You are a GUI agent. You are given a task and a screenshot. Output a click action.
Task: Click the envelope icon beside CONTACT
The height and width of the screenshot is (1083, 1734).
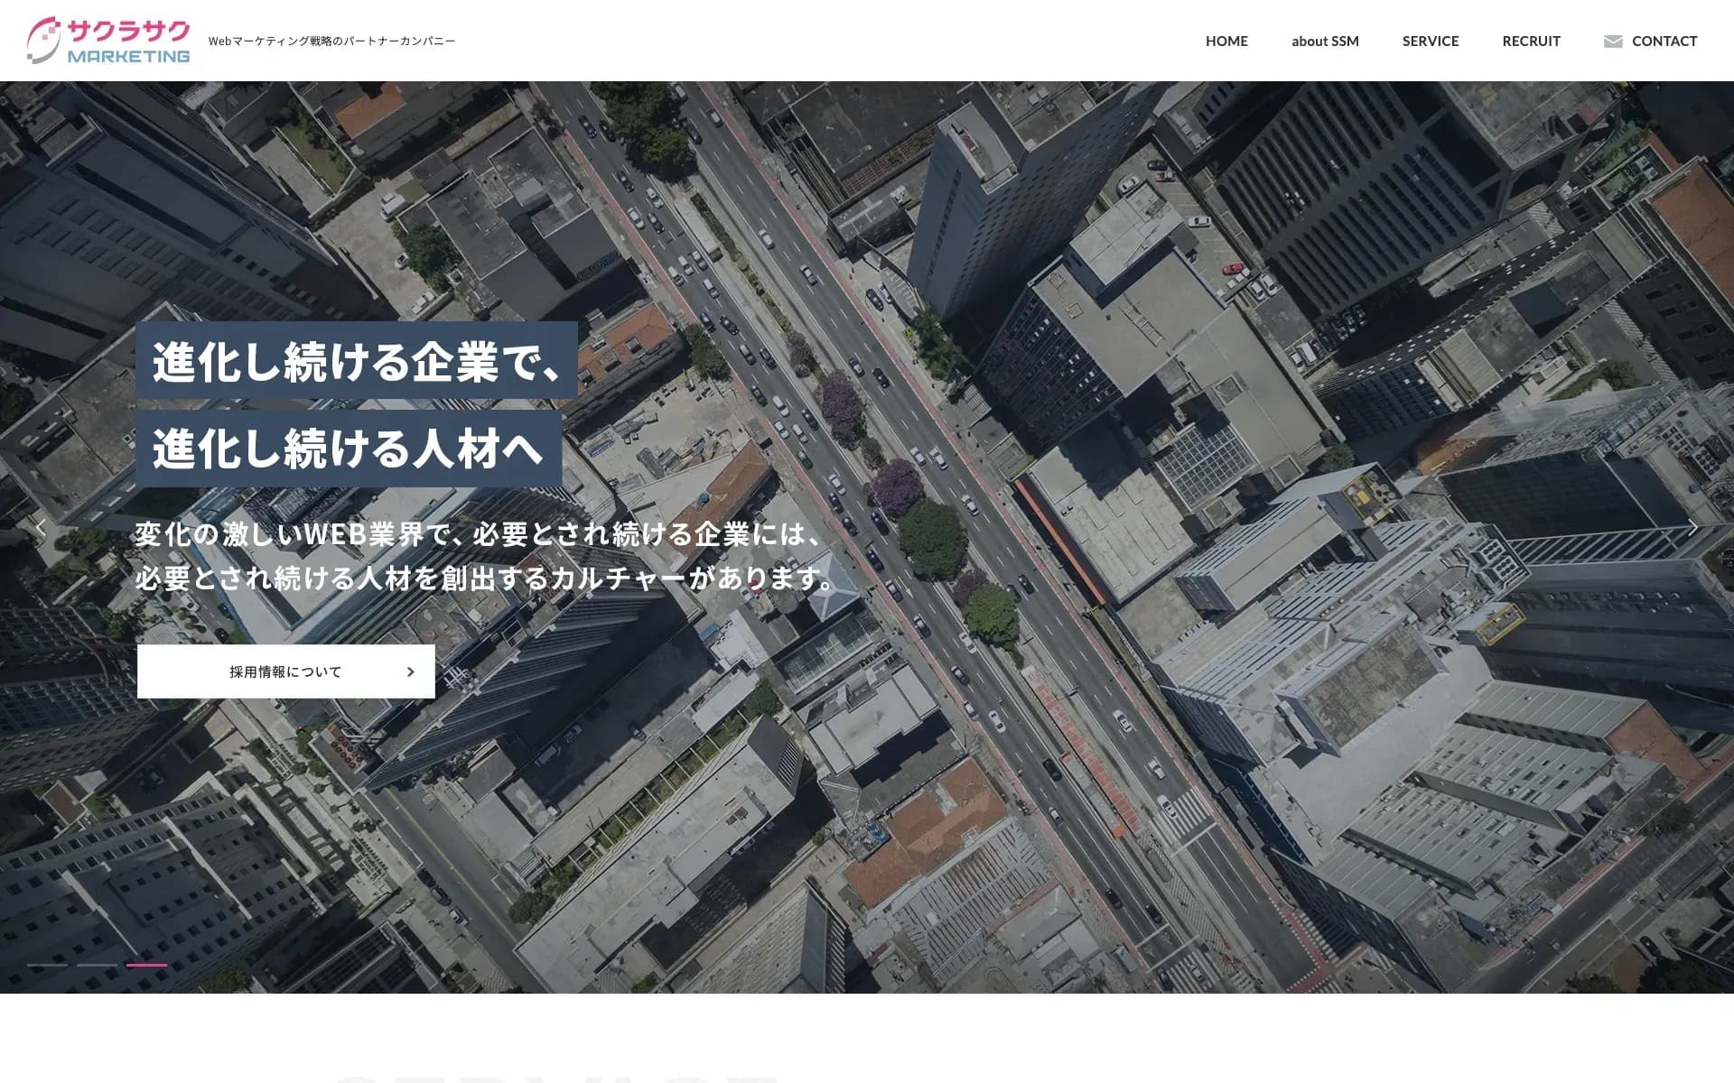tap(1613, 42)
